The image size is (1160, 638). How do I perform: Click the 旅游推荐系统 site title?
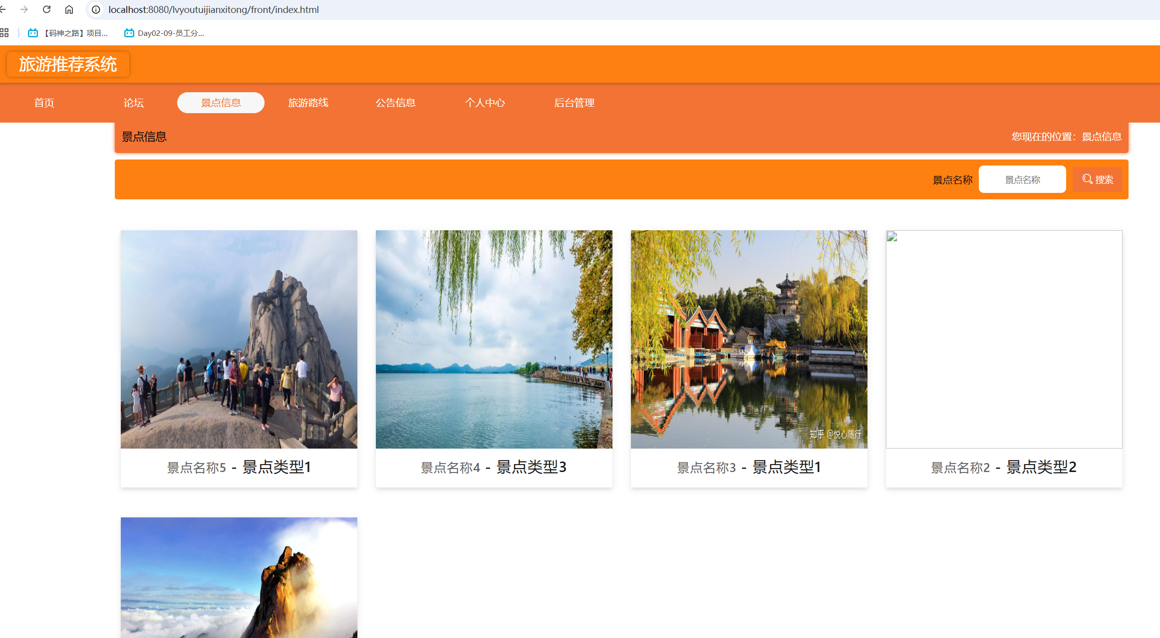68,64
